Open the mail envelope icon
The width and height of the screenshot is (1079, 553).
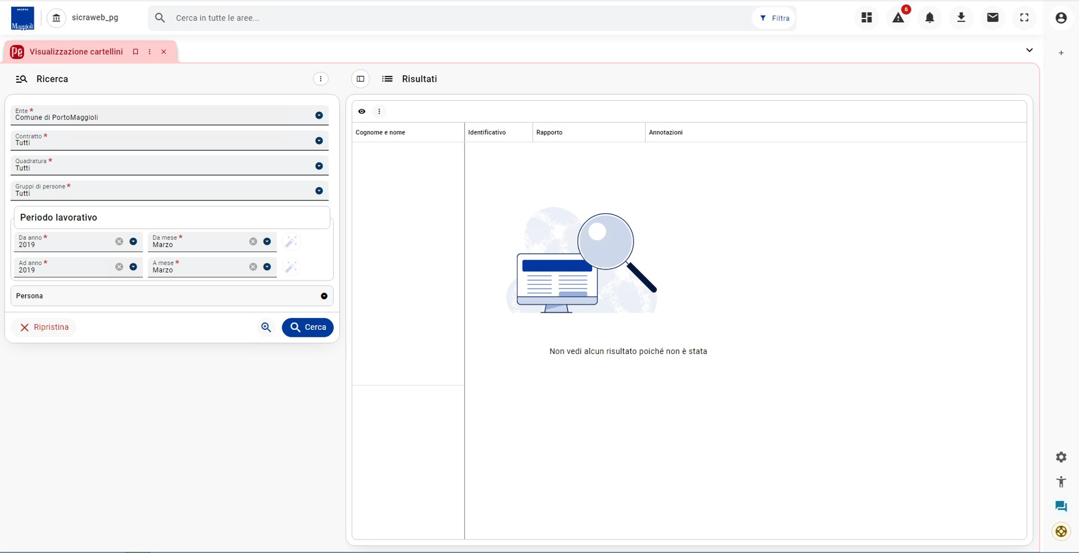click(992, 18)
